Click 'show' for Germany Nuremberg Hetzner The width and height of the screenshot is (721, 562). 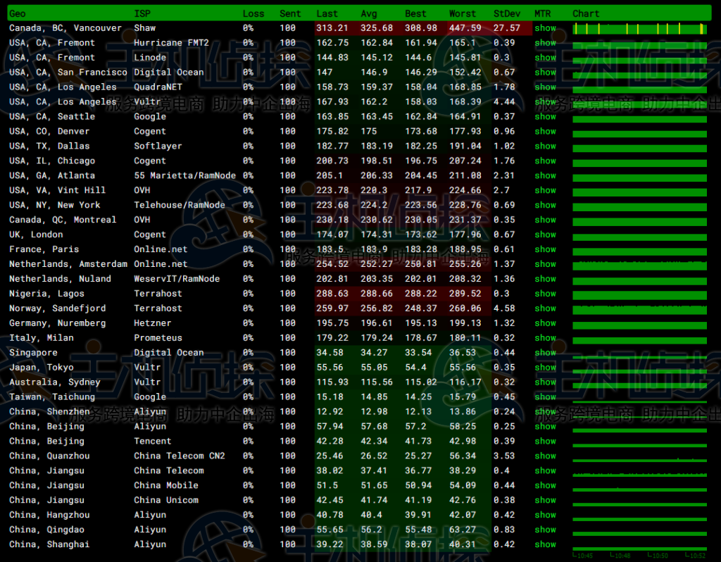tap(545, 323)
